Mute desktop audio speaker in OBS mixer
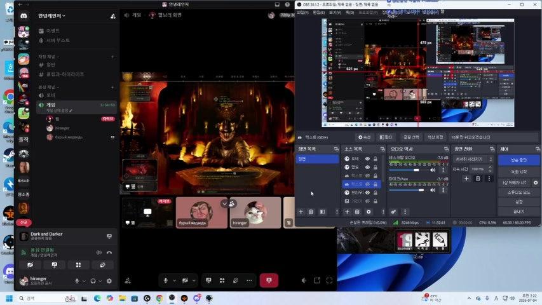The height and width of the screenshot is (305, 542). [433, 170]
